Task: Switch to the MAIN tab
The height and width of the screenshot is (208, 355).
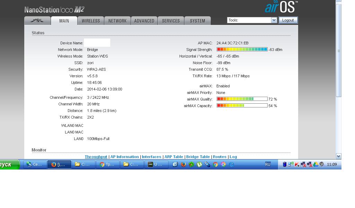Action: click(x=64, y=21)
